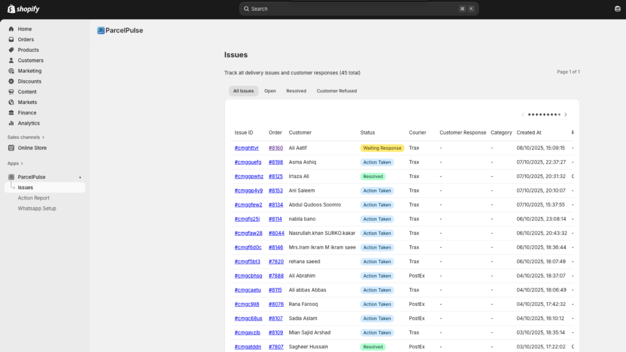Viewport: 626px width, 352px height.
Task: Switch to the Open issues tab
Action: click(270, 91)
